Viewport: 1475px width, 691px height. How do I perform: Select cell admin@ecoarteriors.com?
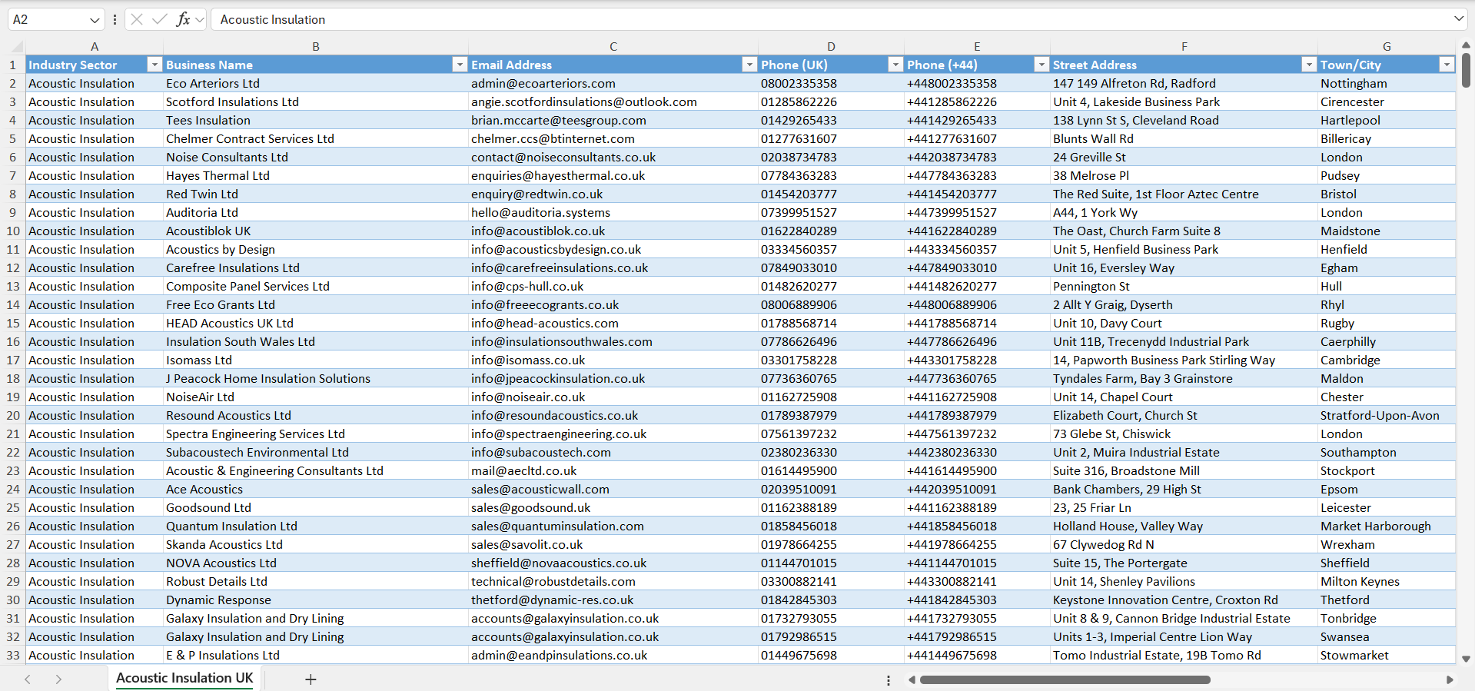(613, 83)
